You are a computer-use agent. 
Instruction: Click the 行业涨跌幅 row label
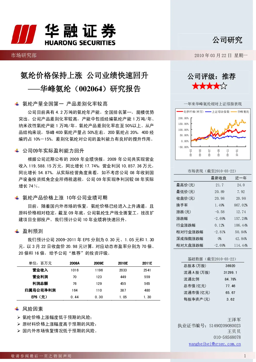coord(186,225)
